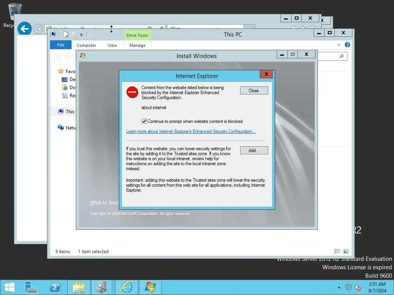Select the Drive Tools contextual tab header
This screenshot has width=394, height=295.
coord(137,35)
